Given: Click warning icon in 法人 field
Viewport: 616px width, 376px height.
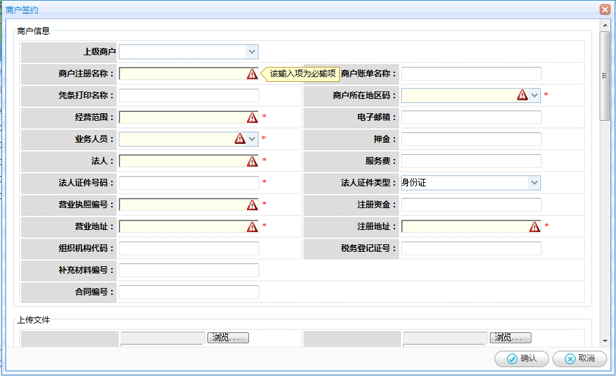Looking at the screenshot, I should 252,161.
